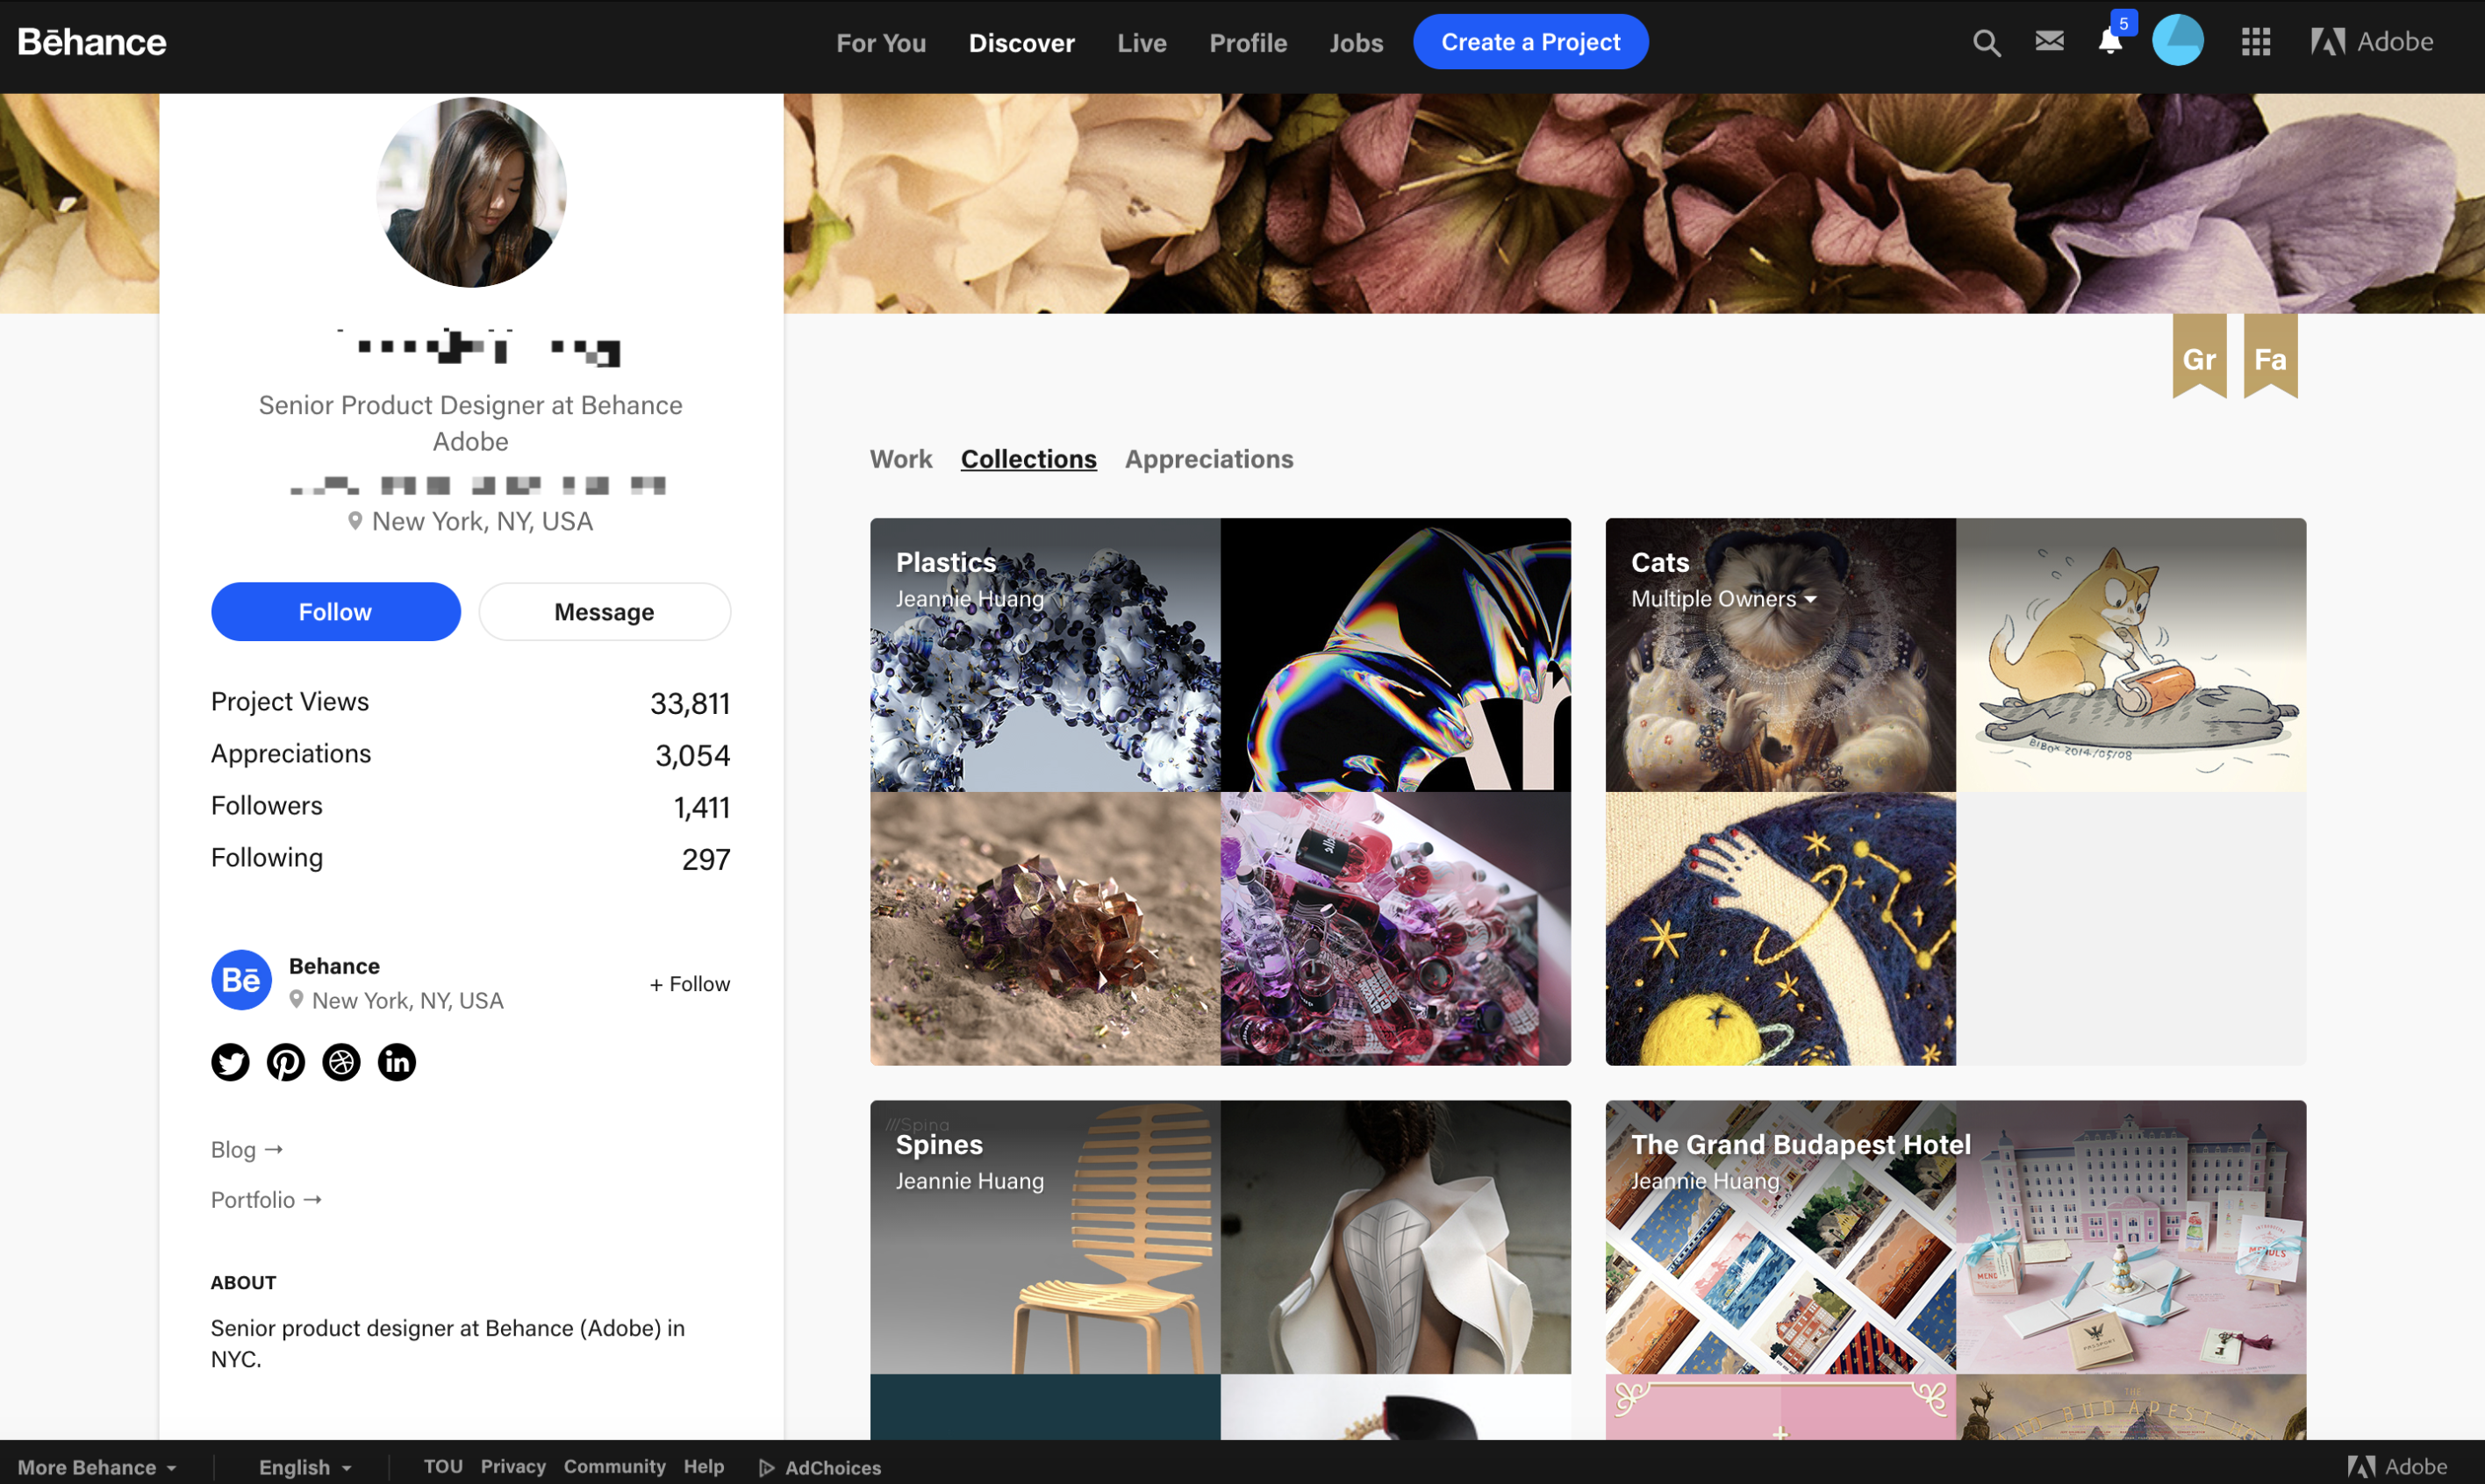The width and height of the screenshot is (2485, 1484).
Task: Select the Collections tab
Action: coord(1028,459)
